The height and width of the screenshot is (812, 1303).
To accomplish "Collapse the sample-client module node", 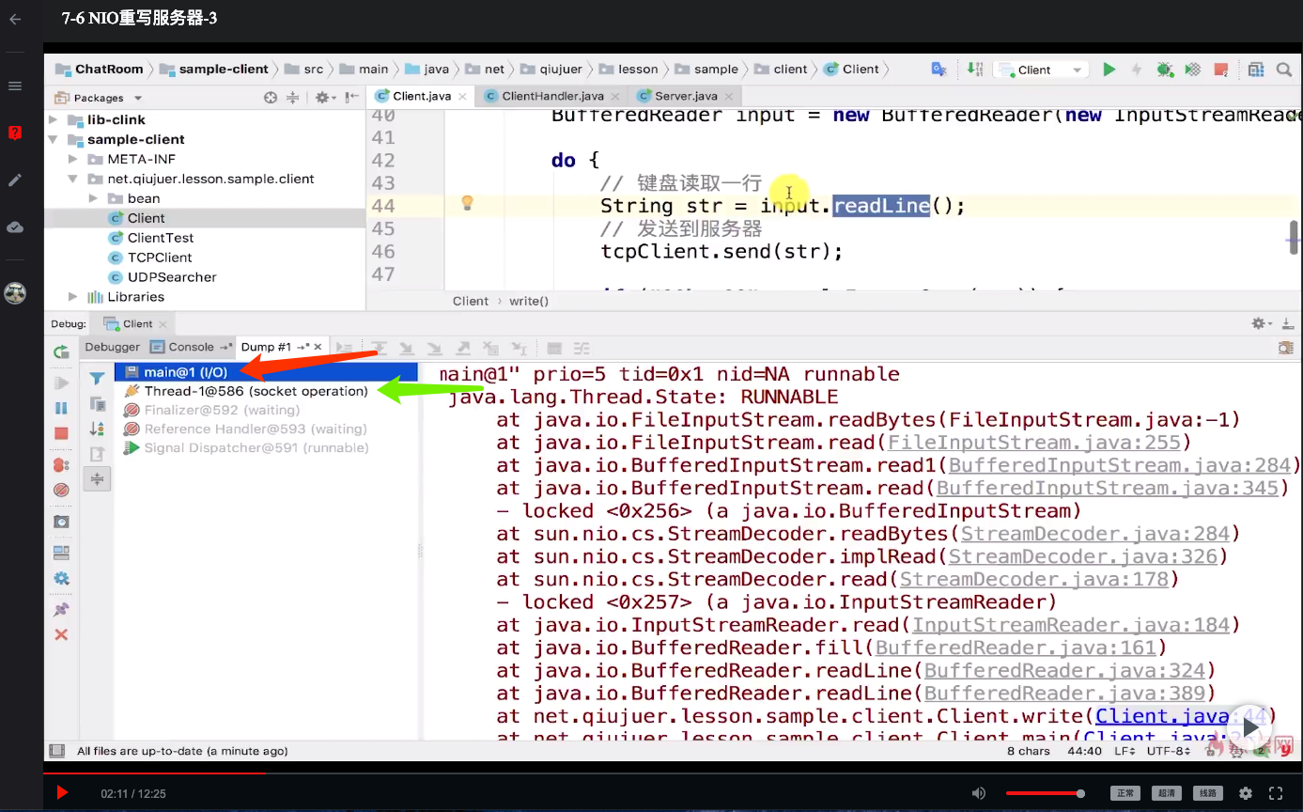I will [53, 140].
